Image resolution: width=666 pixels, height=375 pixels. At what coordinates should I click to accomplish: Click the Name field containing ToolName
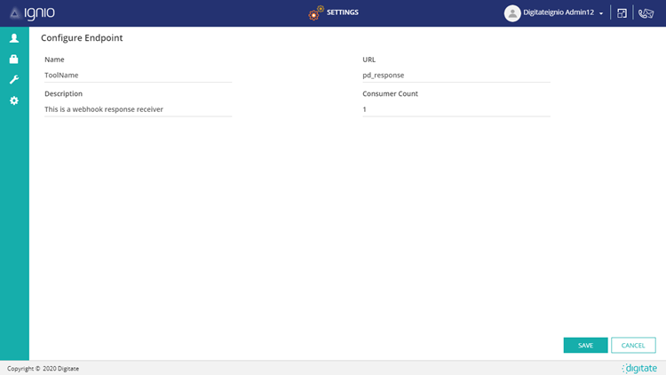138,75
